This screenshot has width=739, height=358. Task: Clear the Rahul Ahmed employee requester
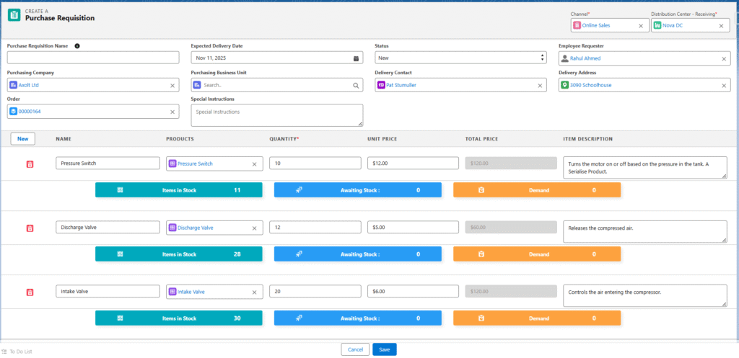(x=724, y=58)
